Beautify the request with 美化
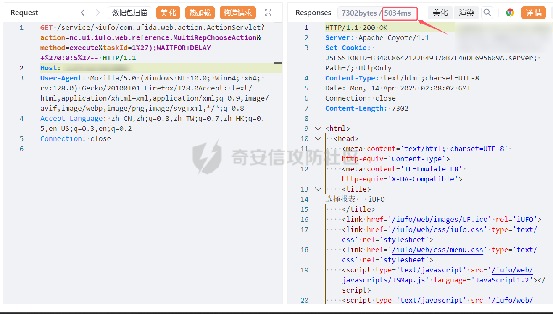This screenshot has width=553, height=314. click(168, 13)
